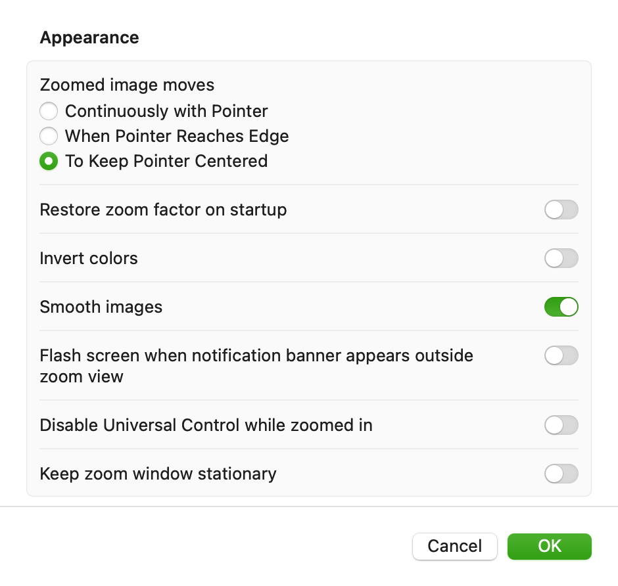
Task: Click the Zoomed image moves caption
Action: point(127,85)
